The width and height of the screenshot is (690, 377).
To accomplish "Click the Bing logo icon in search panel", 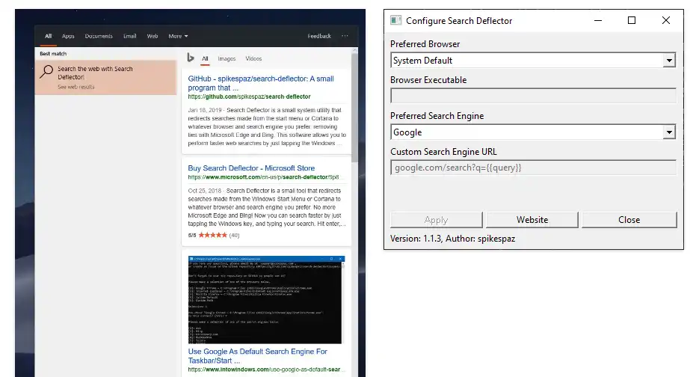I will tap(191, 58).
